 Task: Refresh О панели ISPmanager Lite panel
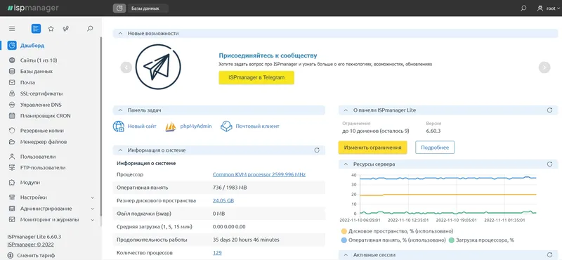(x=550, y=110)
